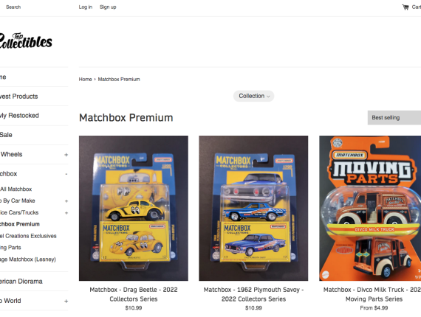Expand the Hot Wheels submenu plus icon

tap(66, 155)
